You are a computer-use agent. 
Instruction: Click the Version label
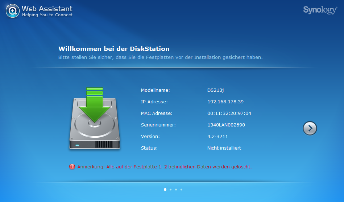[150, 137]
